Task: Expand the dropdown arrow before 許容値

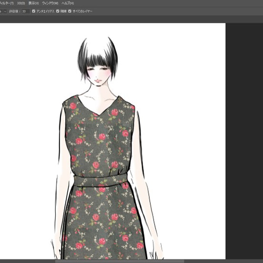Action: (x=5, y=12)
